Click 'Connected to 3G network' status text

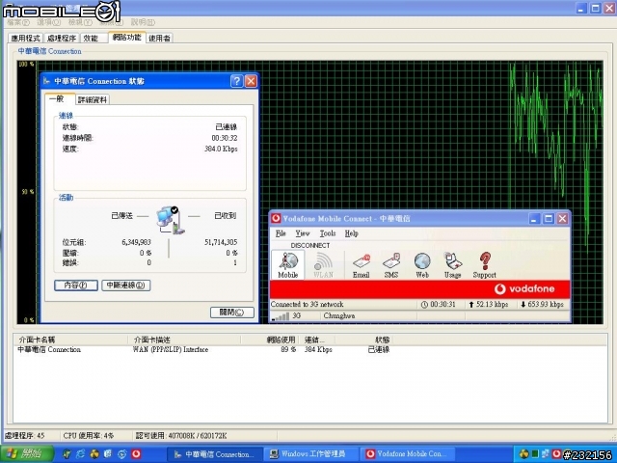click(307, 305)
